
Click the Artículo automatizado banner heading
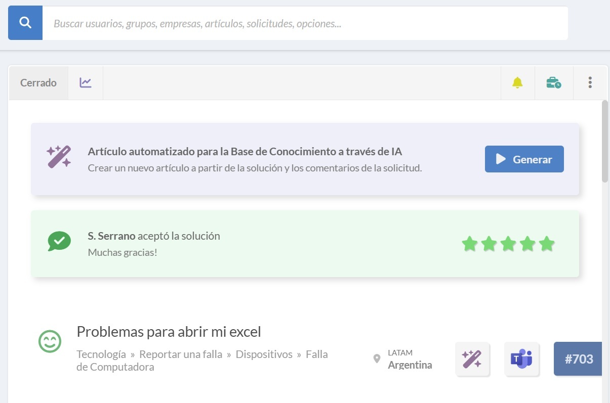[245, 151]
